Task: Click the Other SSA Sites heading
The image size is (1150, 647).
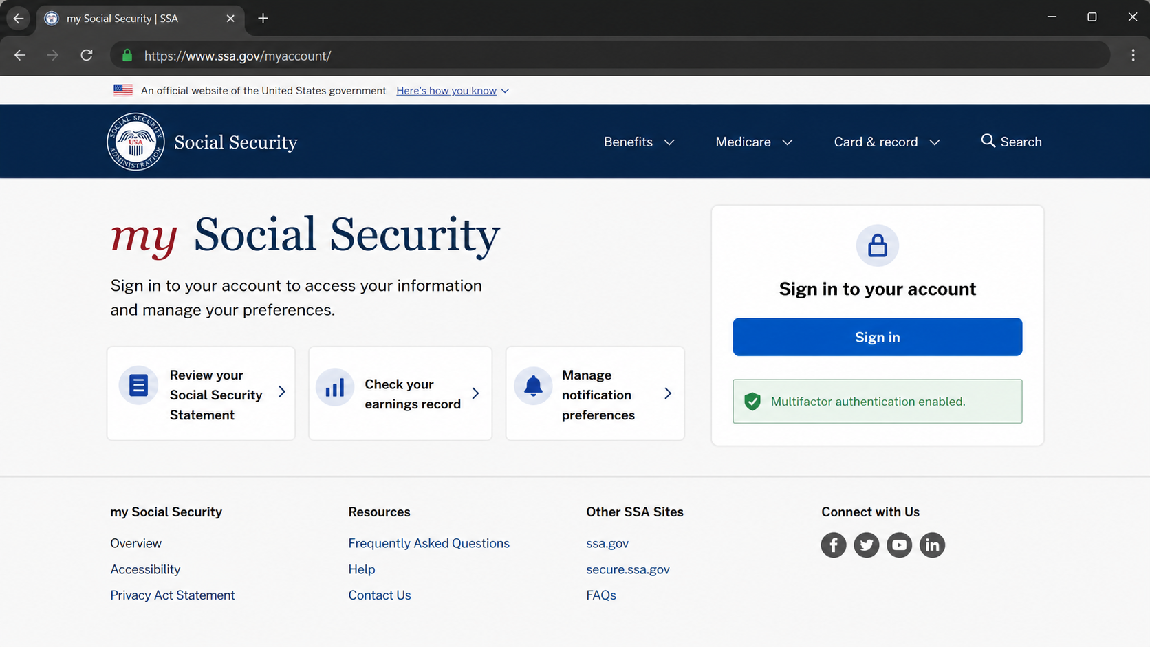Action: click(x=635, y=512)
